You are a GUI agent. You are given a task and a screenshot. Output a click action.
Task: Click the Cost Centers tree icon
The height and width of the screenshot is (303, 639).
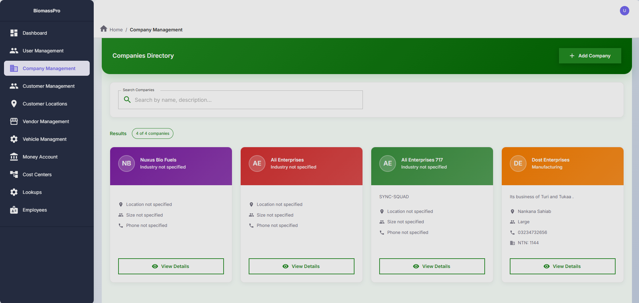(x=14, y=175)
